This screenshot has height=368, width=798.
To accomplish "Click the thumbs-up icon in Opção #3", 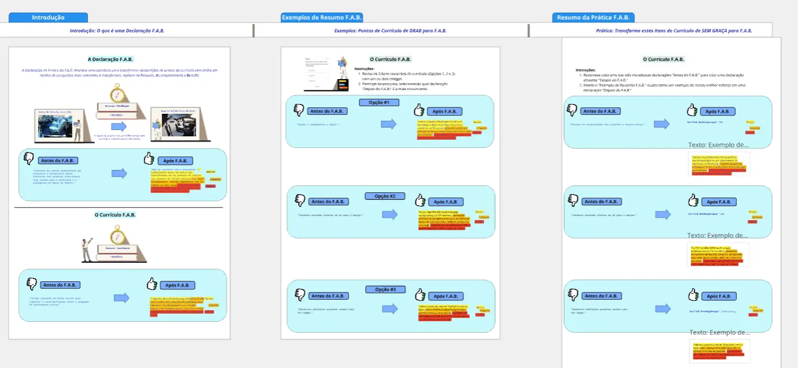I will (421, 295).
